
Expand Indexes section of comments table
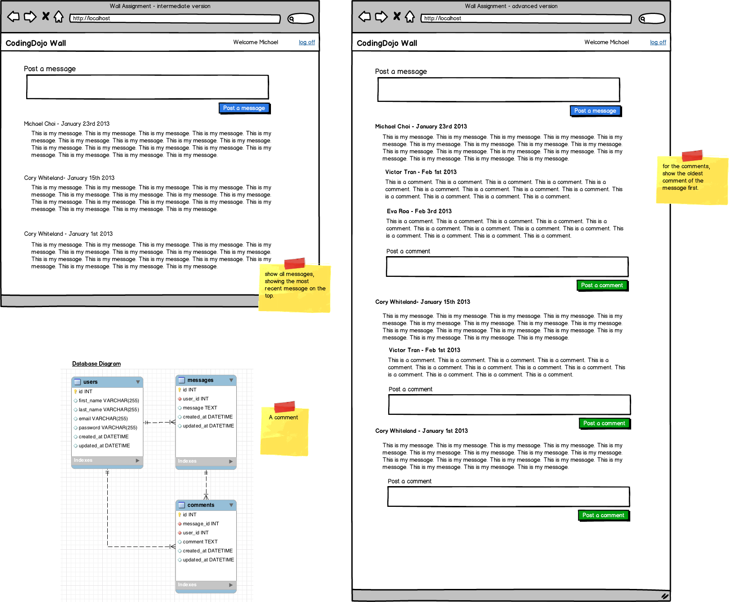coord(231,585)
